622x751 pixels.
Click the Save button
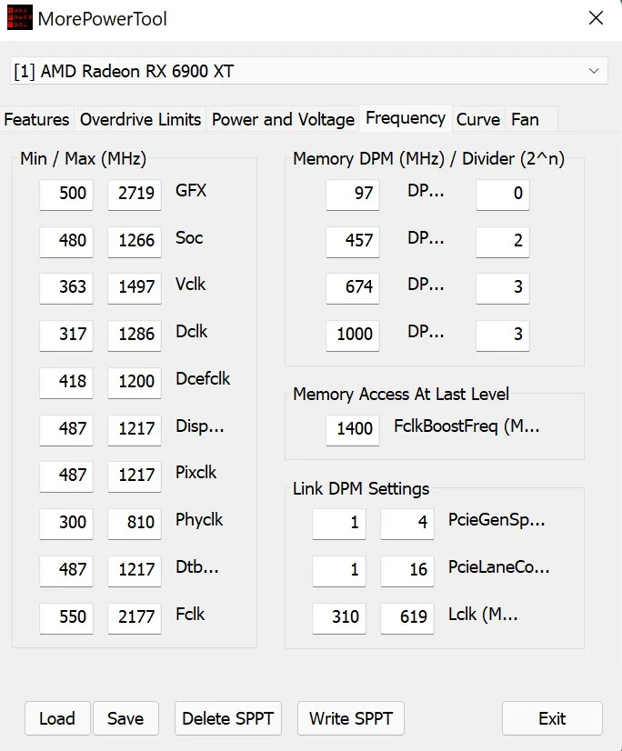(x=125, y=718)
